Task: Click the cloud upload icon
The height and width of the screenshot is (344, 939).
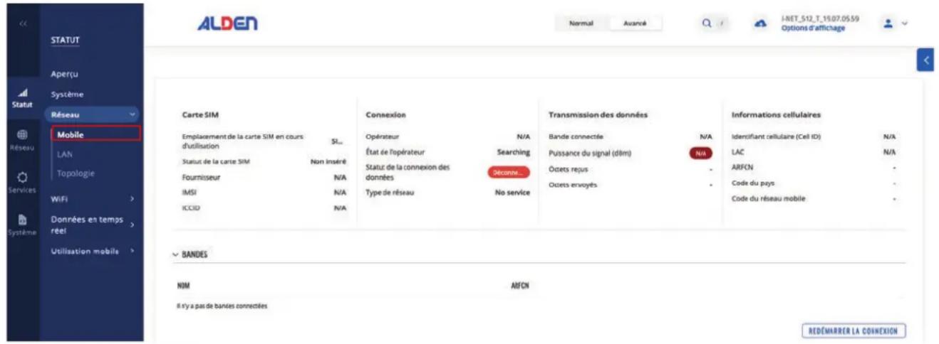Action: click(761, 24)
